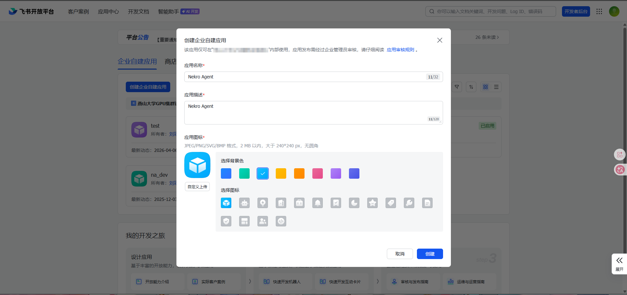Select the bell notification icon
Image resolution: width=627 pixels, height=295 pixels.
click(x=317, y=203)
